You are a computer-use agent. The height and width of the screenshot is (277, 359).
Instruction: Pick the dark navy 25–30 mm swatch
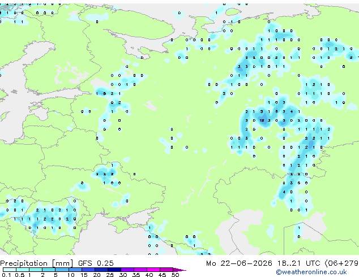114,270
